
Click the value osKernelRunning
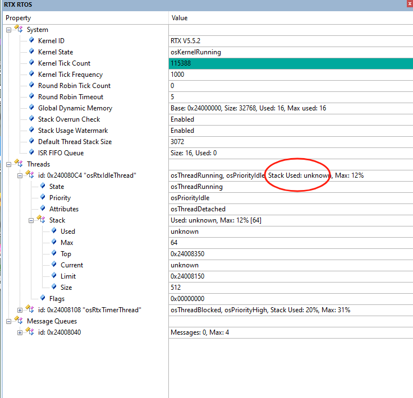click(196, 52)
